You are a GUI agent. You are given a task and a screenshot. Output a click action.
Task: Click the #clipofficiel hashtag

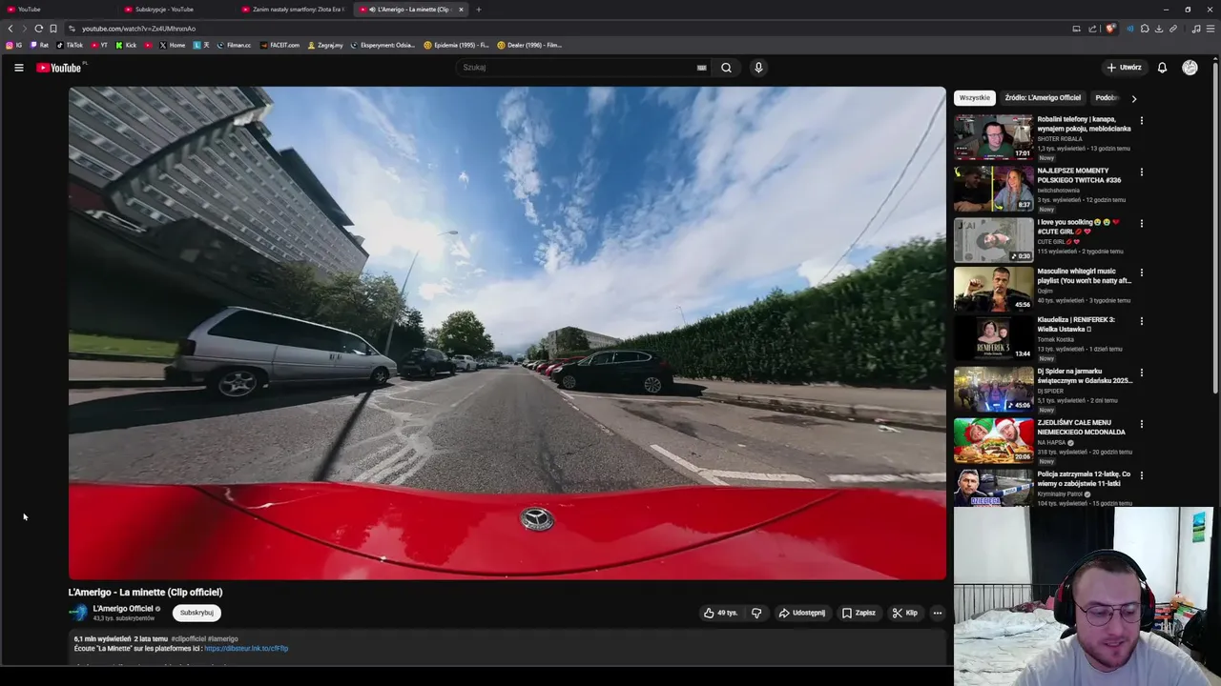(x=188, y=639)
